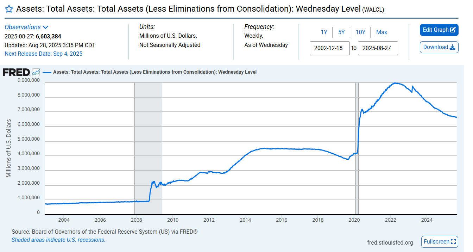Click the small line-chart icon next to FRED logo

tap(36, 72)
